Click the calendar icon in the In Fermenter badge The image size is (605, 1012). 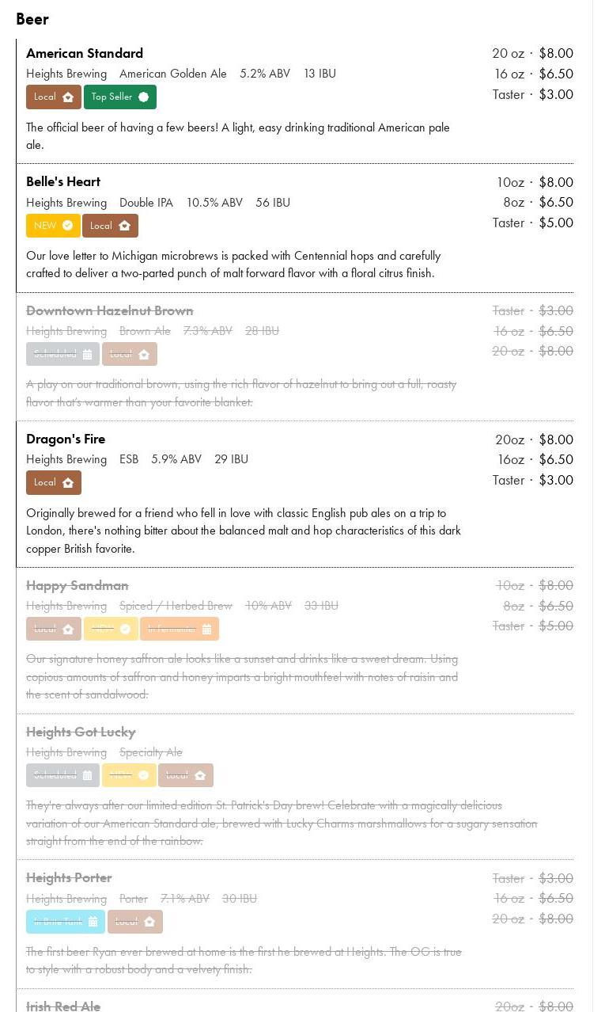coord(206,630)
